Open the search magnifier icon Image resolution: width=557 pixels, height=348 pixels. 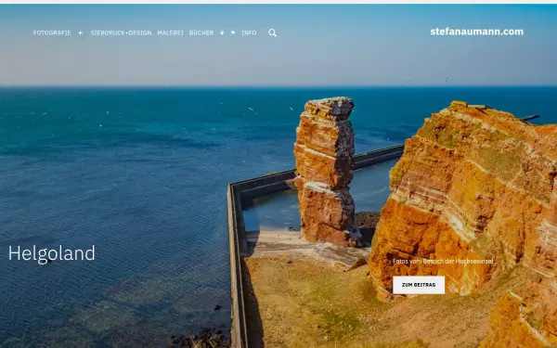tap(272, 32)
